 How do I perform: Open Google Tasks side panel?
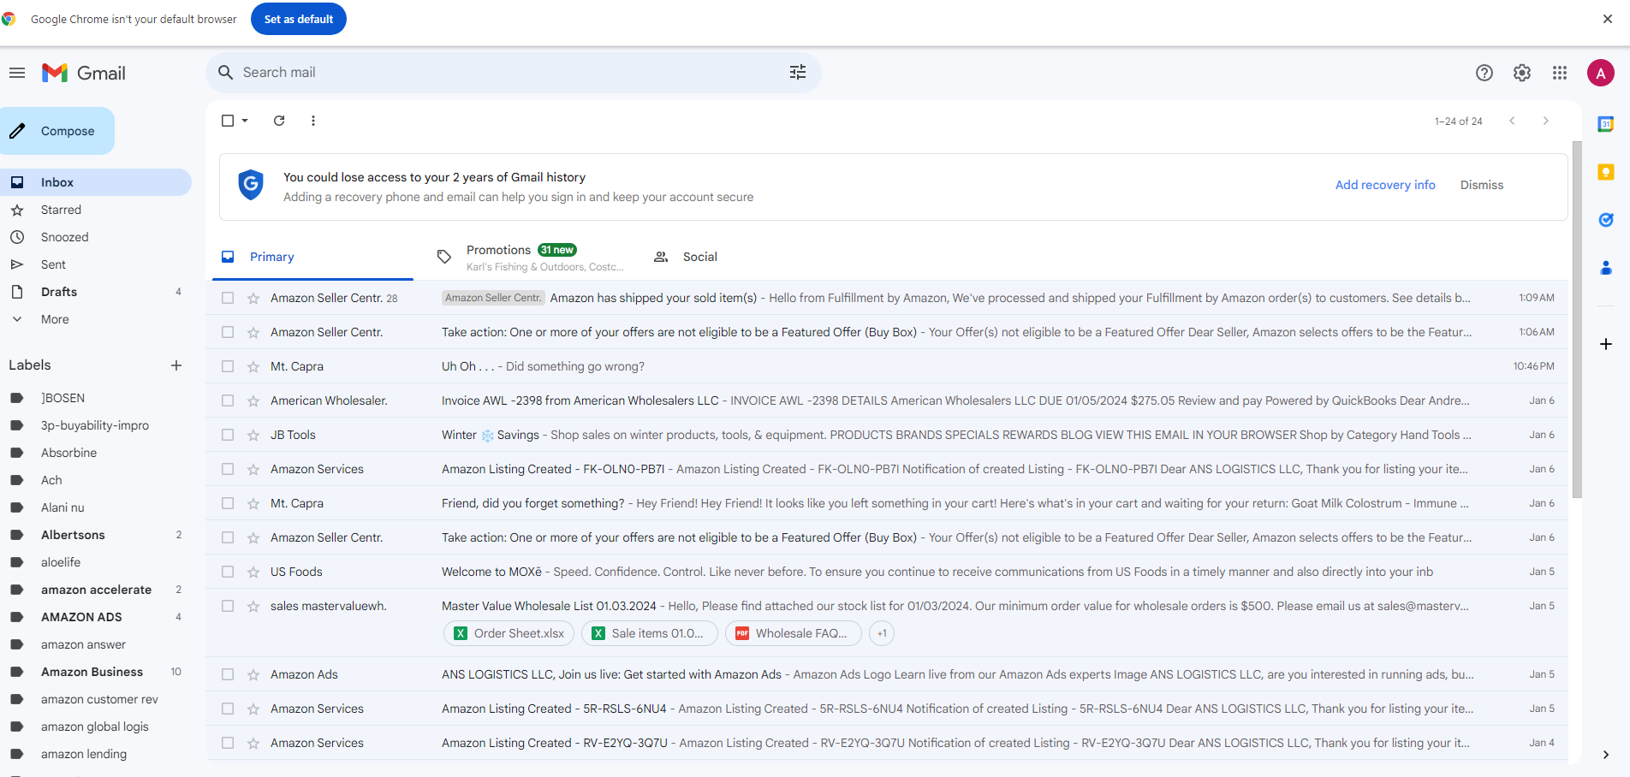[x=1606, y=220]
